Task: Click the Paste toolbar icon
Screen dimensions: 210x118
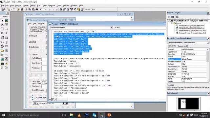Action: point(33,10)
